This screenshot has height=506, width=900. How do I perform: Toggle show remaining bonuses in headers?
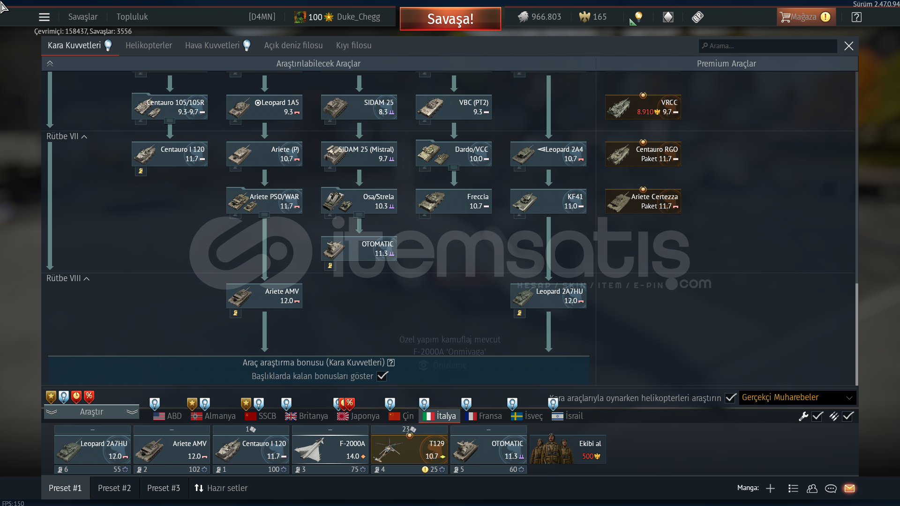382,376
